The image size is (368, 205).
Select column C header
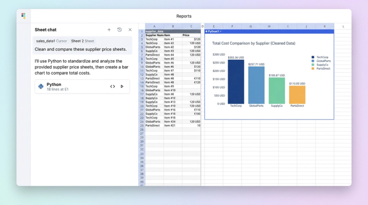[191, 26]
